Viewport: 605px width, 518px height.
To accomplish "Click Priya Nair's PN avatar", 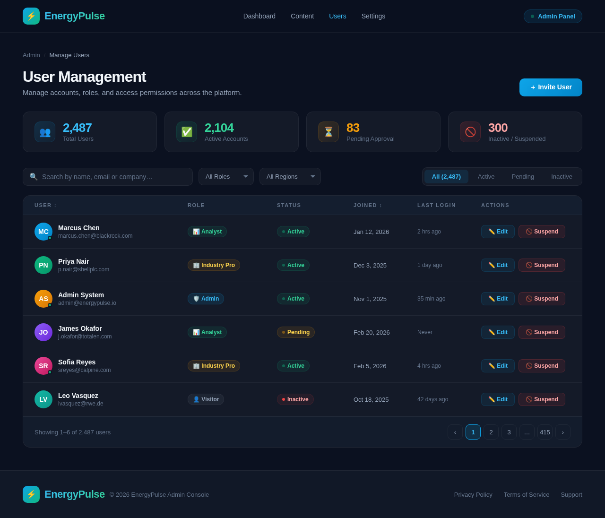I will [43, 266].
